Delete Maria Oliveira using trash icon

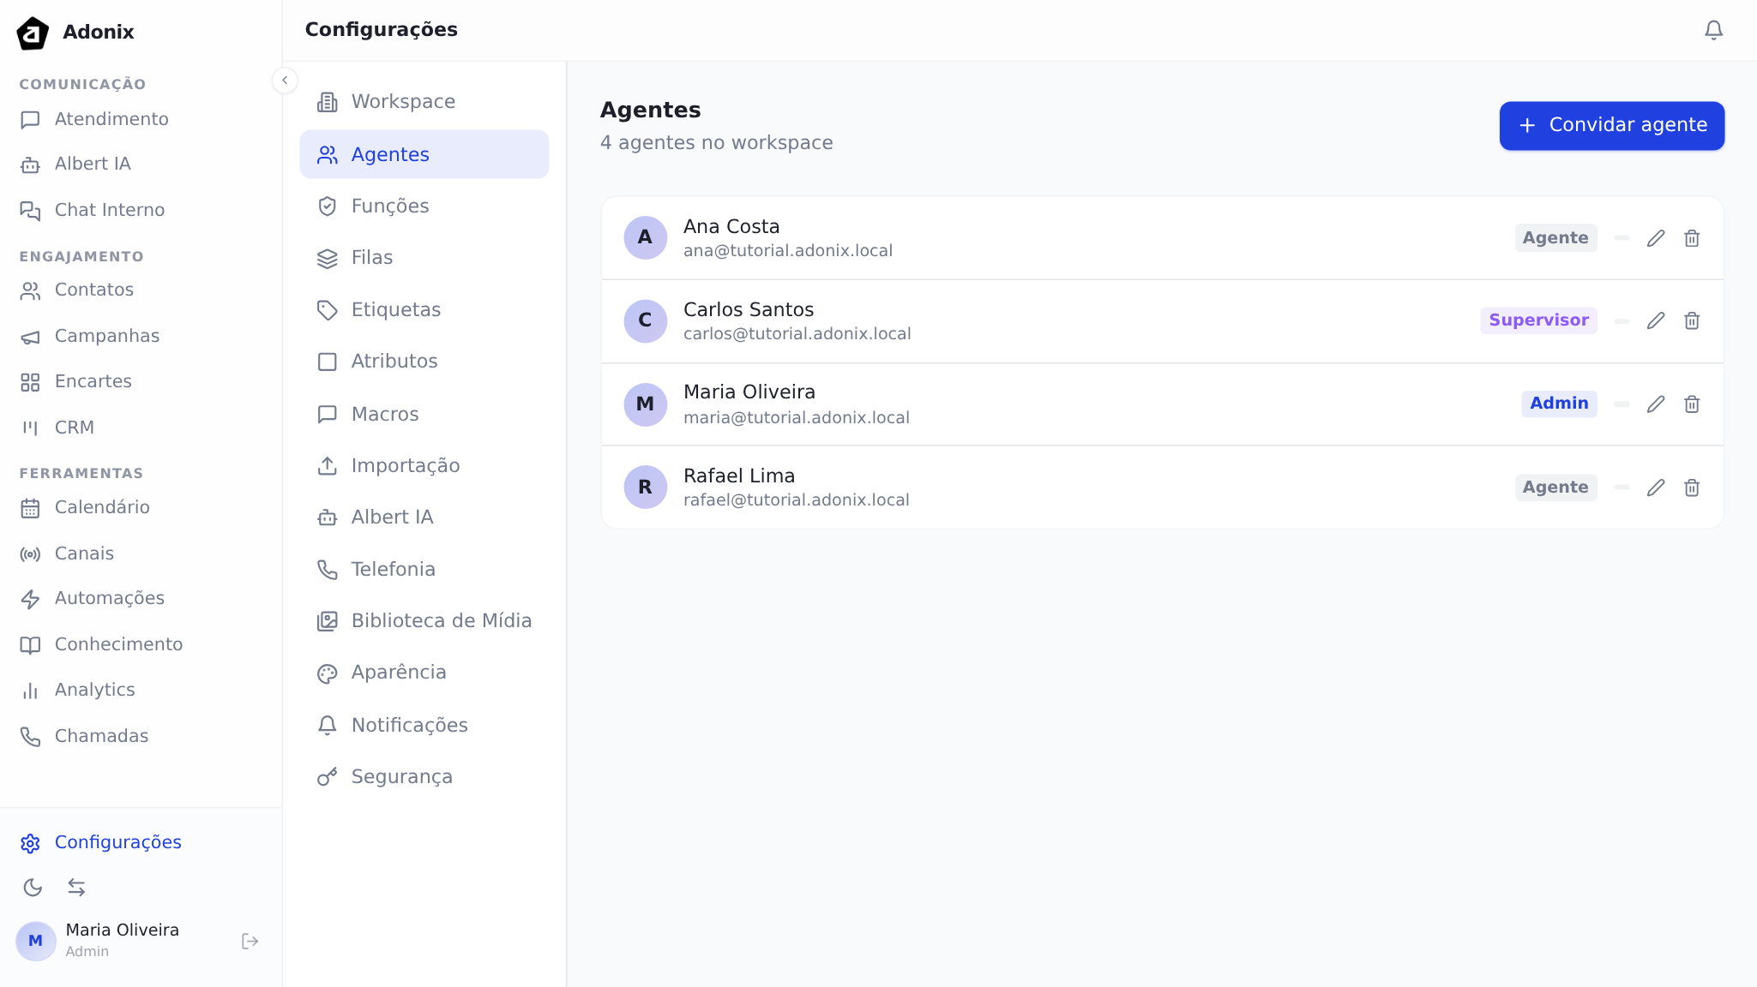pyautogui.click(x=1691, y=404)
